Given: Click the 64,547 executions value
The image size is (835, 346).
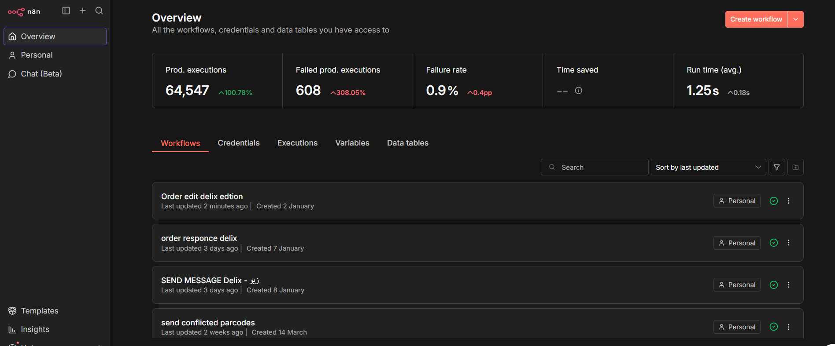Looking at the screenshot, I should coord(187,90).
